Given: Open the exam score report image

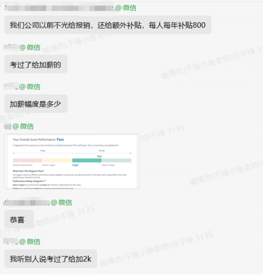Looking at the screenshot, I should (72, 161).
